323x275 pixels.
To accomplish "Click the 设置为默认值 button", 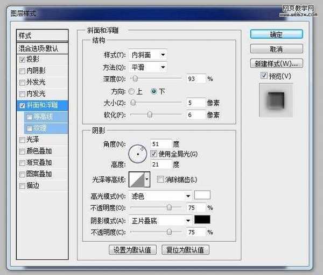I will [x=132, y=250].
